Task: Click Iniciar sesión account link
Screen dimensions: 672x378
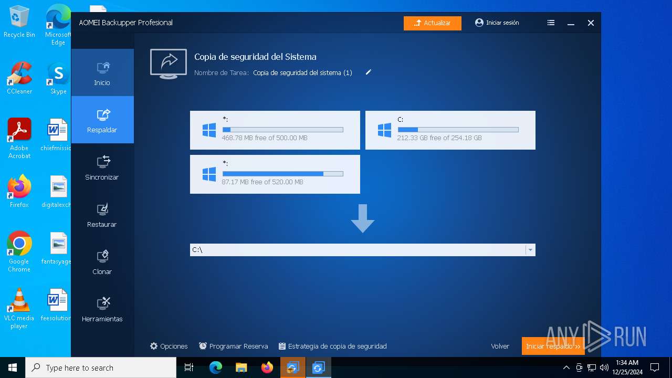Action: [x=497, y=23]
